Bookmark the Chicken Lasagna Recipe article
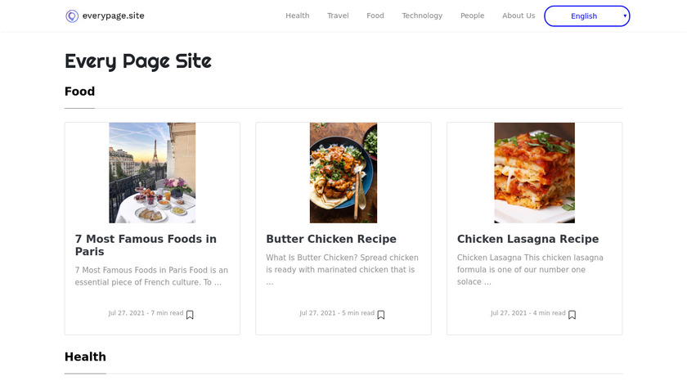This screenshot has height=386, width=687. point(572,315)
